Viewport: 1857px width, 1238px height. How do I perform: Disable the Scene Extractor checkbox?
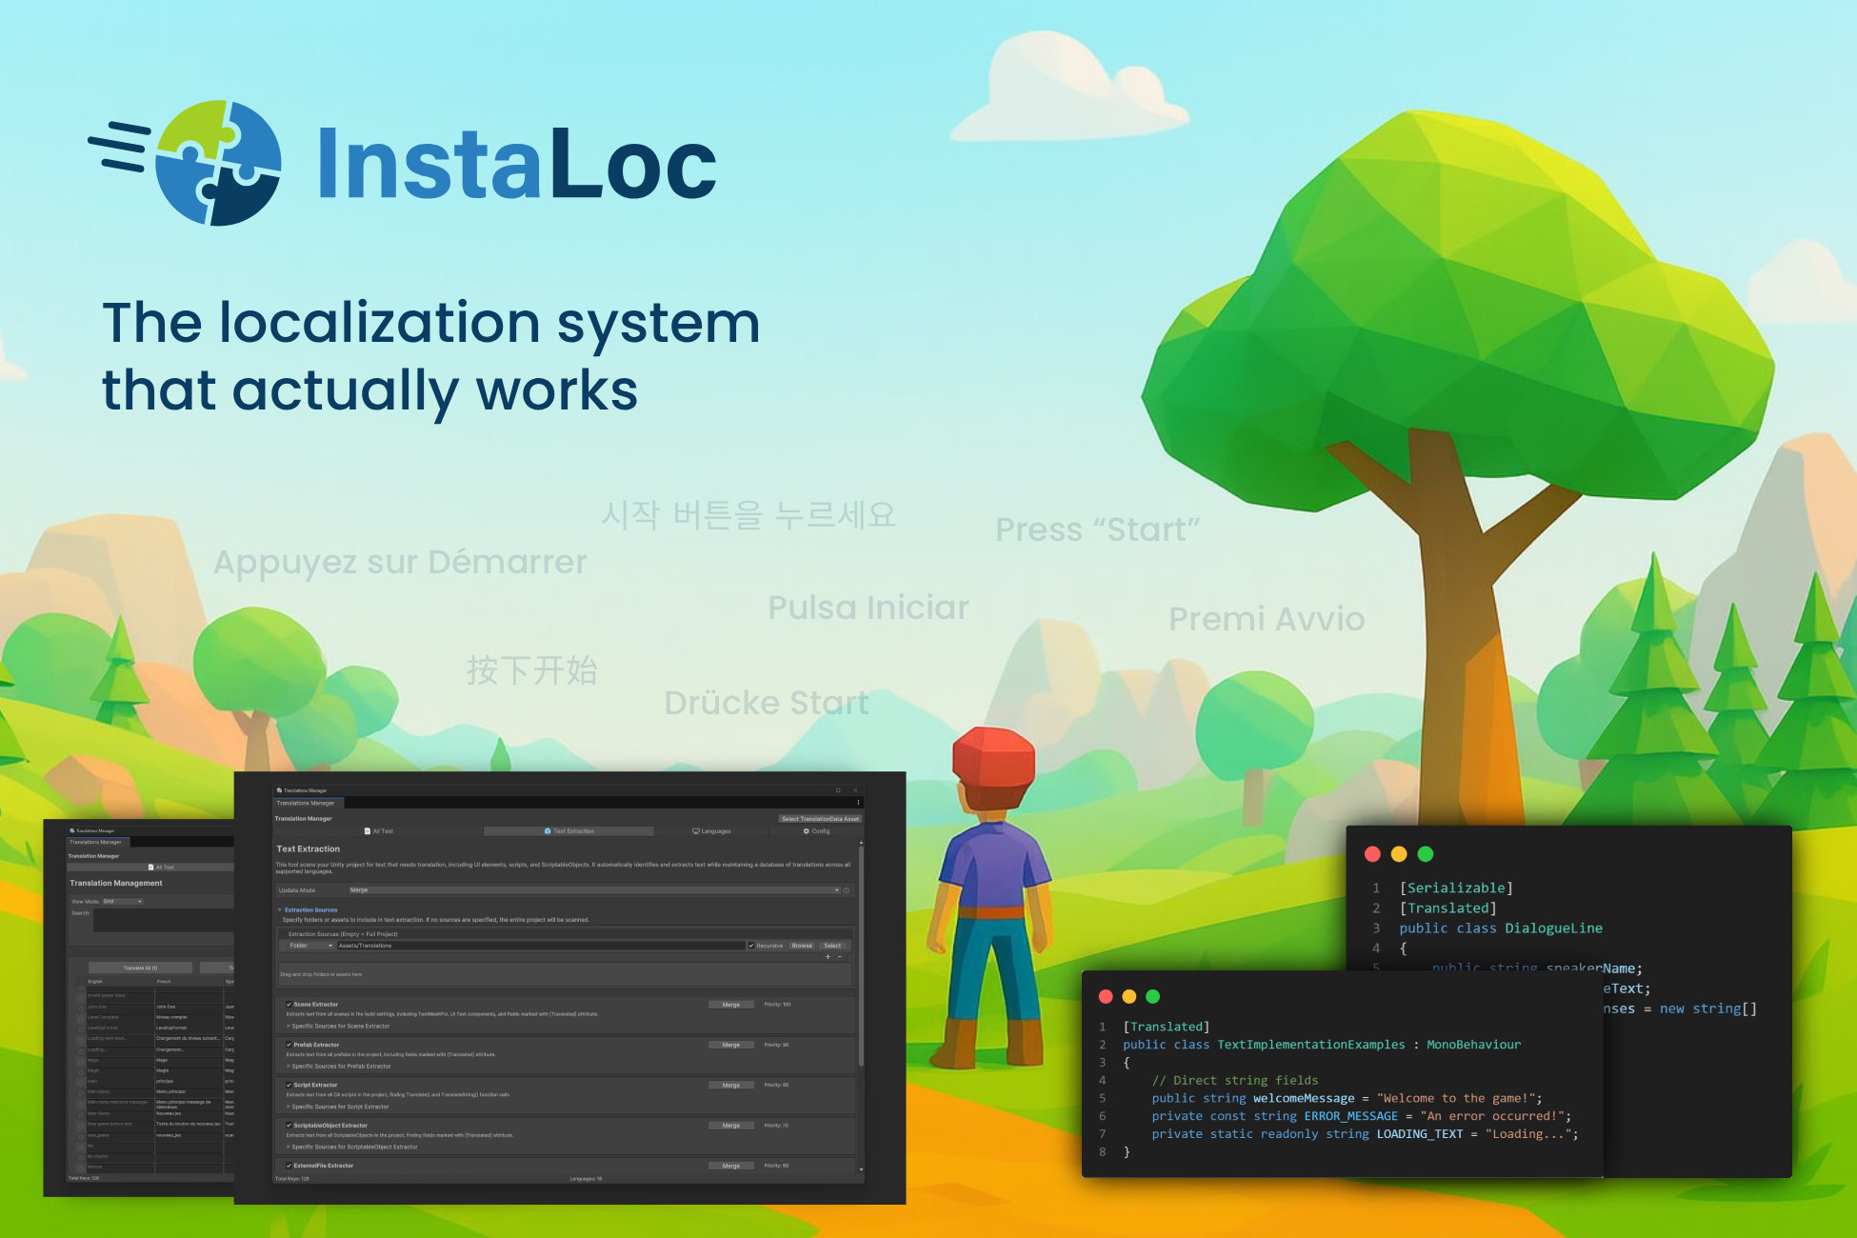(289, 1004)
